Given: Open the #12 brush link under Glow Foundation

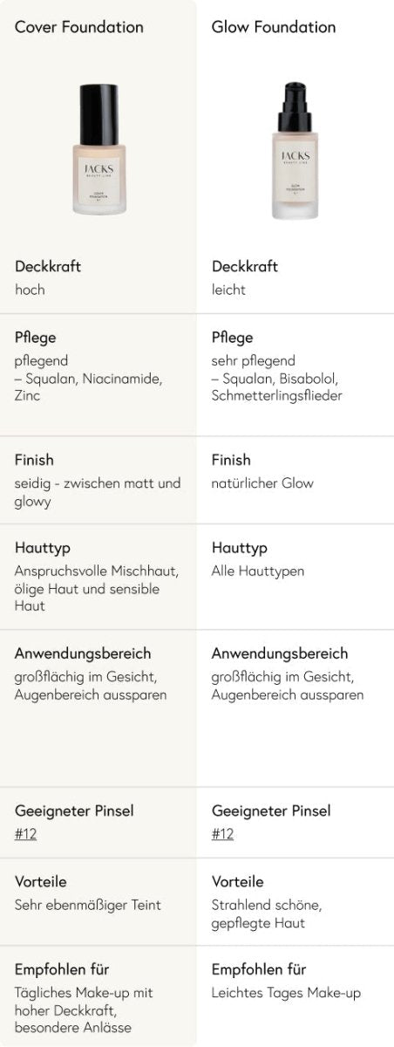Looking at the screenshot, I should (223, 834).
